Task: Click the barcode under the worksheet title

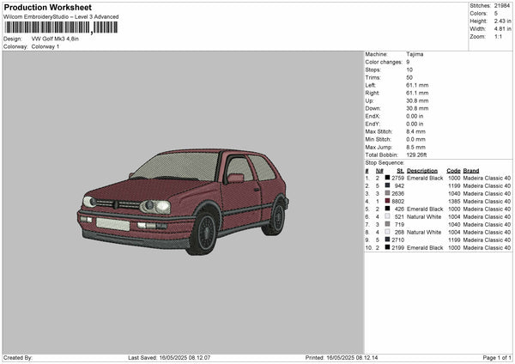Action: point(60,27)
